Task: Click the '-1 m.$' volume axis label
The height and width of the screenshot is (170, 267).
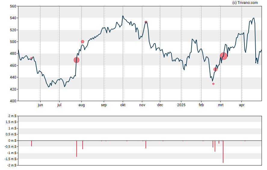Action: tap(12, 153)
